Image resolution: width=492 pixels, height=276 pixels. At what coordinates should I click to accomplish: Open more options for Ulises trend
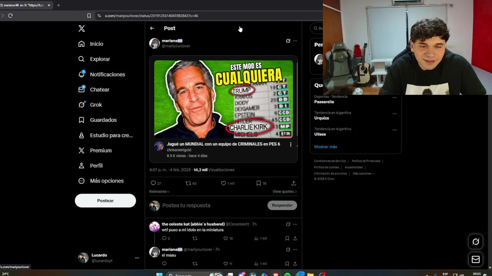tap(394, 130)
